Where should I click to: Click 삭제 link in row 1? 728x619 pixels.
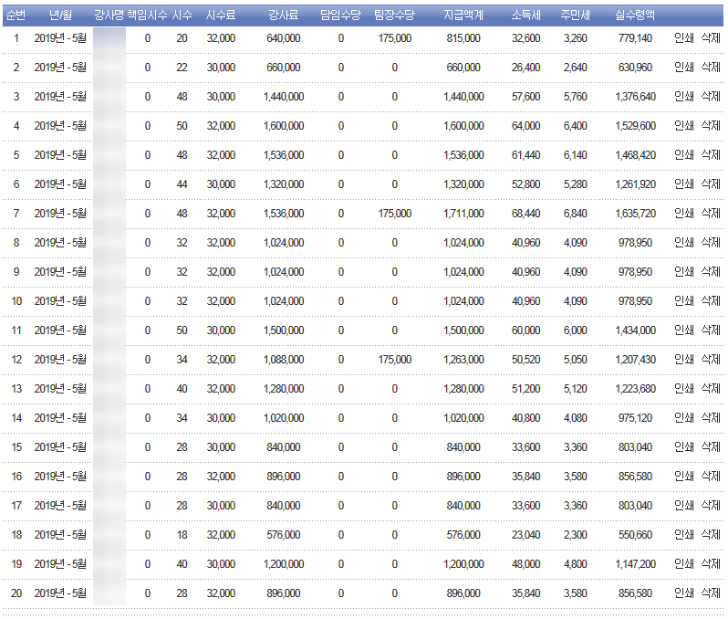710,38
